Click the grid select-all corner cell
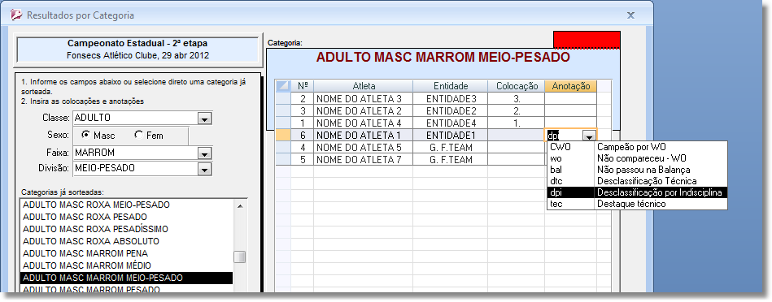The width and height of the screenshot is (772, 302). [x=283, y=86]
